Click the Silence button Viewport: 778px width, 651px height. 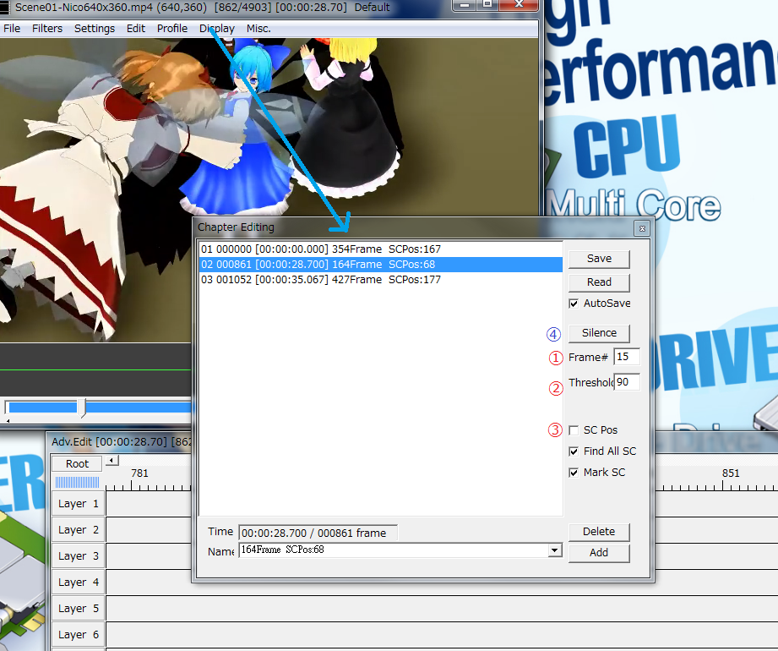599,333
